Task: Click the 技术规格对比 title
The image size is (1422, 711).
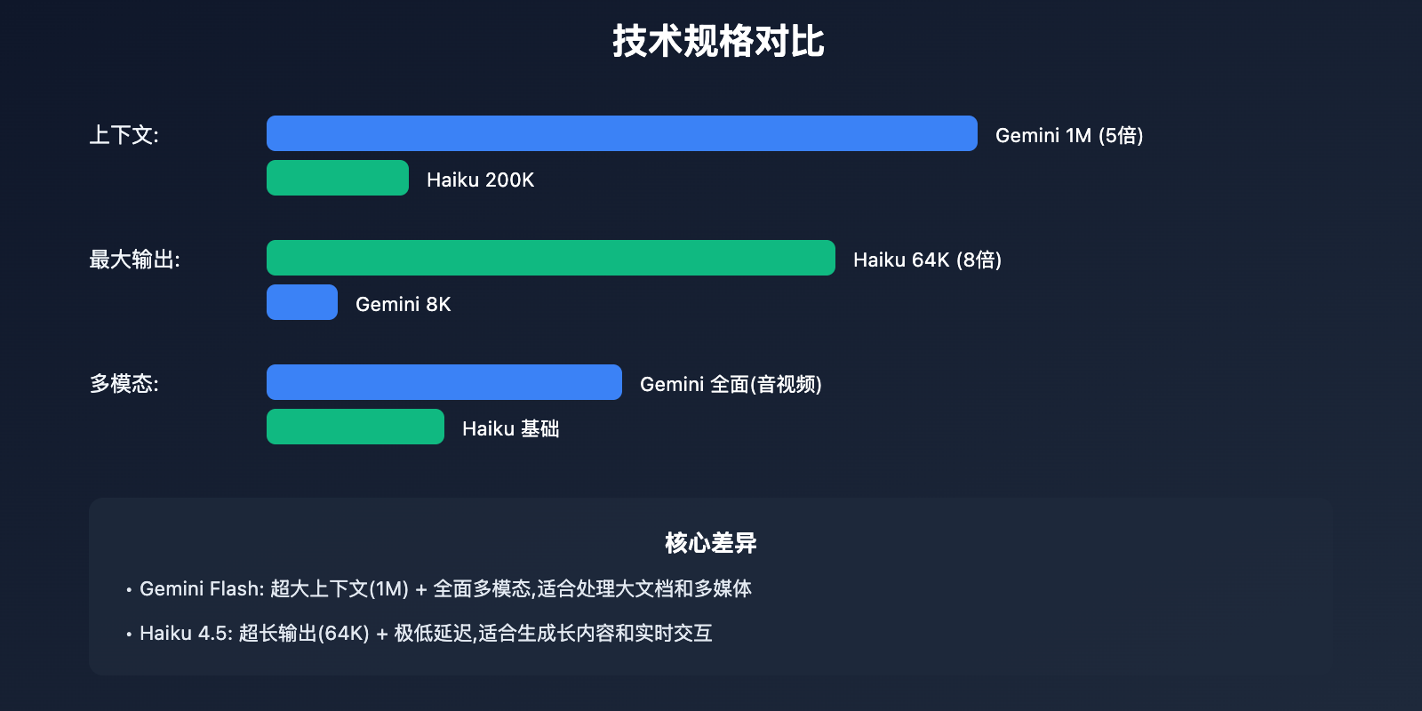Action: point(718,42)
